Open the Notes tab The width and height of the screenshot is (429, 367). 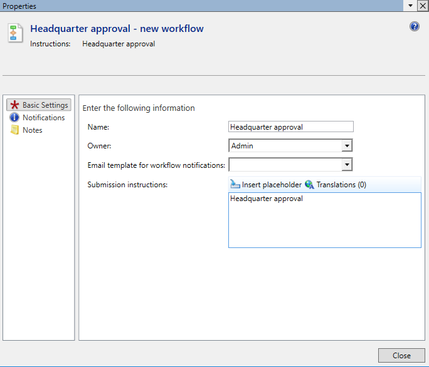click(33, 130)
